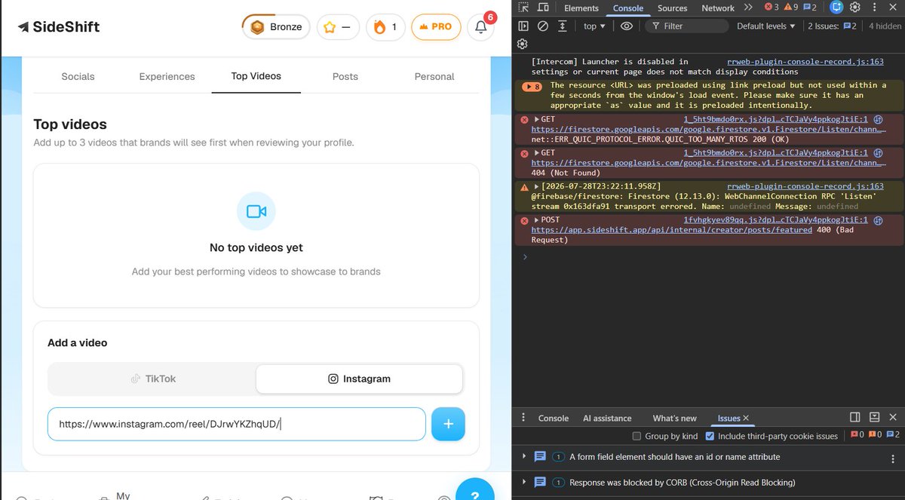Expand the grouped preload warning with badge 8

click(x=532, y=87)
